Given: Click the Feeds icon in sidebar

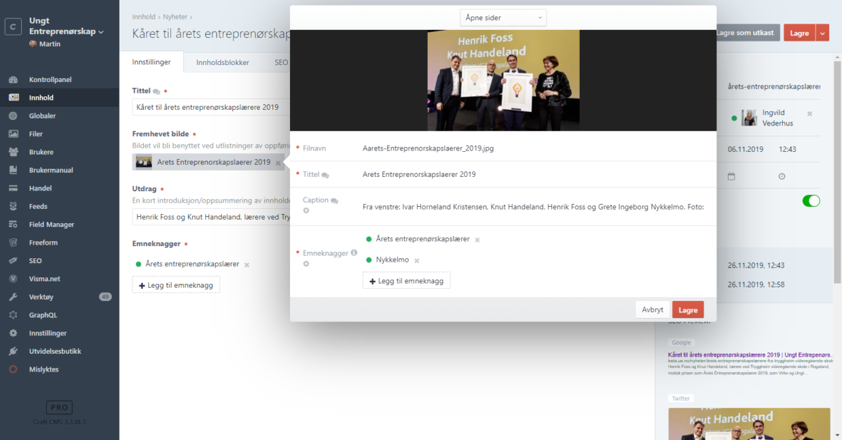Looking at the screenshot, I should [x=13, y=206].
